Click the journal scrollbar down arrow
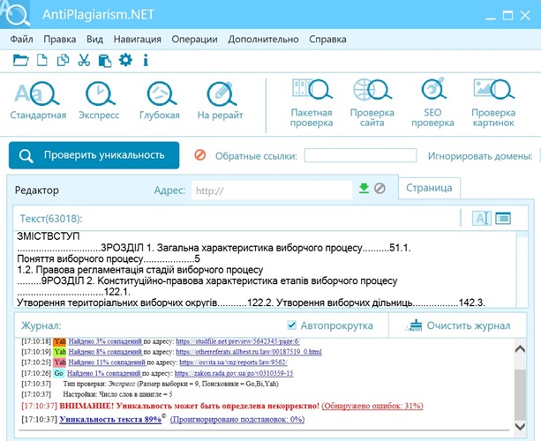 [520, 427]
